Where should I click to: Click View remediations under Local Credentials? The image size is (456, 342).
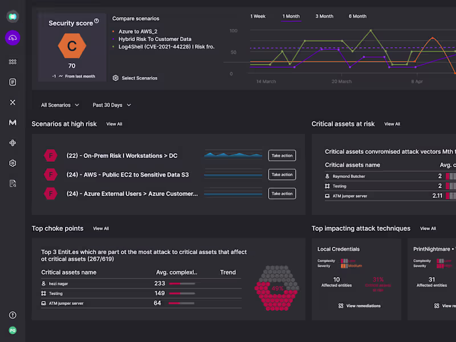[359, 306]
